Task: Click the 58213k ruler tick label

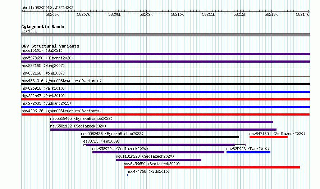Action: (271, 14)
